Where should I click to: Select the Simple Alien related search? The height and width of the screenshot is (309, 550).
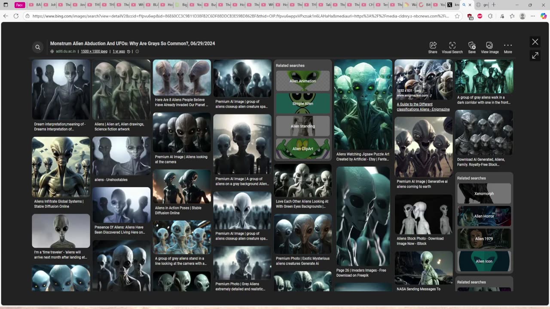(x=302, y=103)
